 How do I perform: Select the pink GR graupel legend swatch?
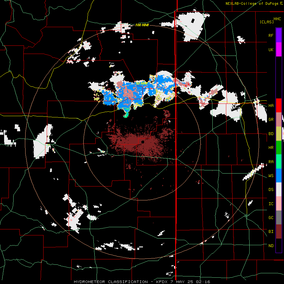[x=279, y=120]
